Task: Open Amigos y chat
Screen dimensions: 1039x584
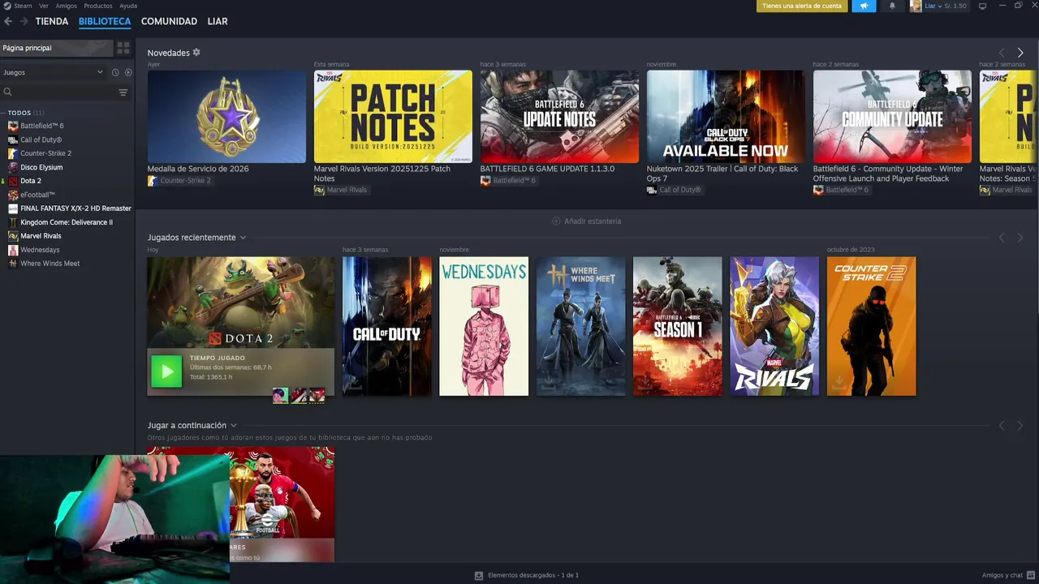Action: click(1007, 575)
